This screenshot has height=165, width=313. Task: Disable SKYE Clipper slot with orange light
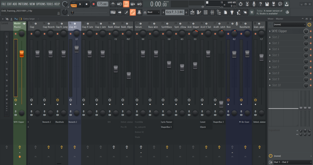pyautogui.click(x=311, y=31)
